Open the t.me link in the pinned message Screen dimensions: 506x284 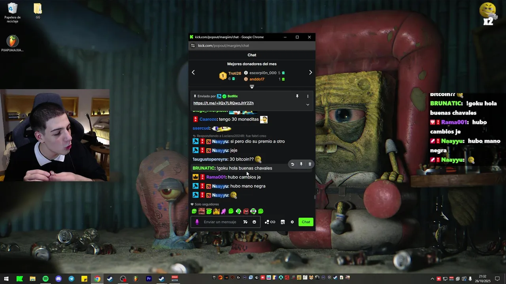(223, 103)
